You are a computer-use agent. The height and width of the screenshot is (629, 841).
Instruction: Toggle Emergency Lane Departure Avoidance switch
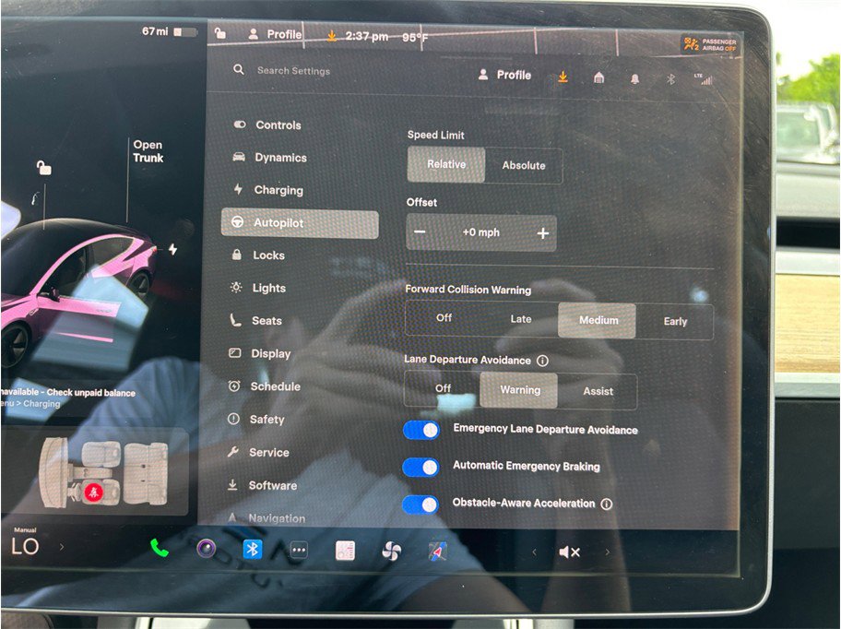[x=421, y=430]
